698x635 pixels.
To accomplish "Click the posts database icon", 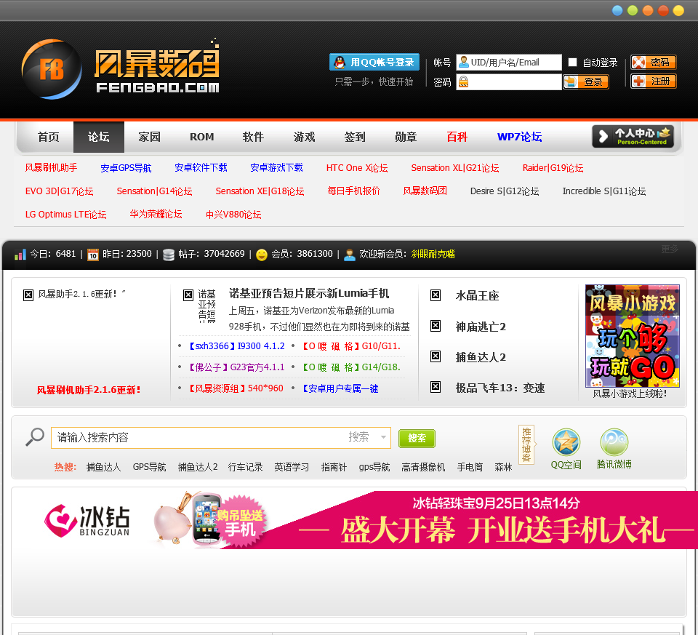I will 168,255.
